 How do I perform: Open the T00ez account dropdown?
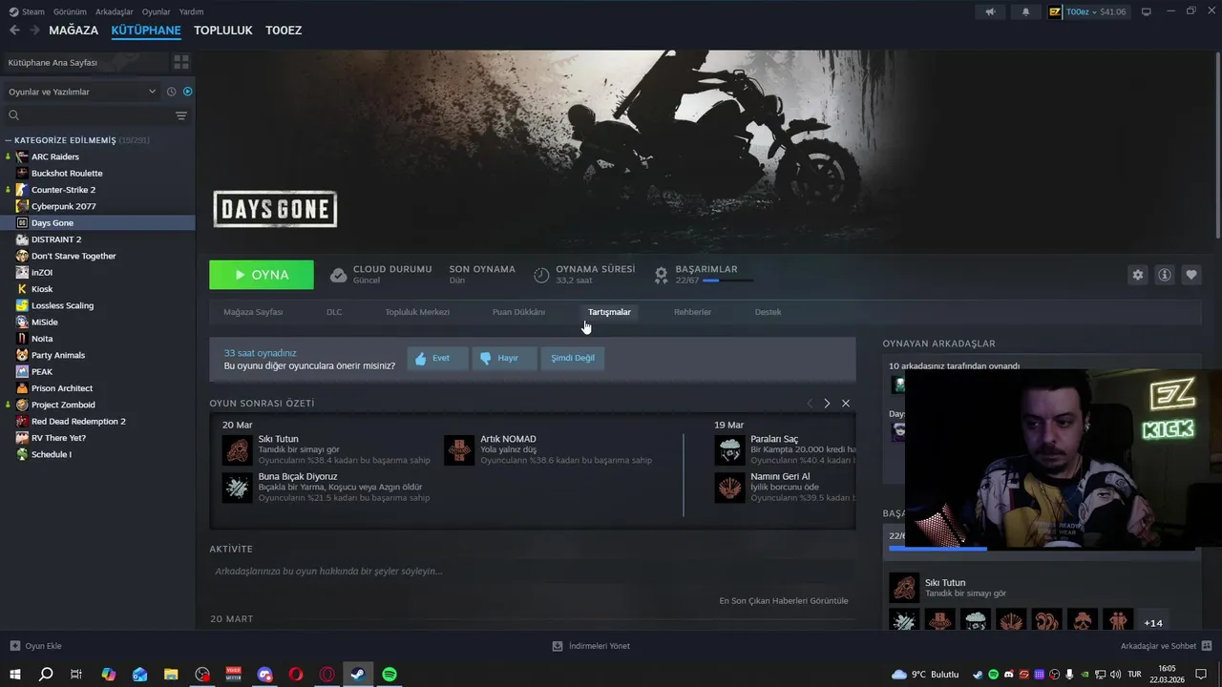pos(1087,11)
